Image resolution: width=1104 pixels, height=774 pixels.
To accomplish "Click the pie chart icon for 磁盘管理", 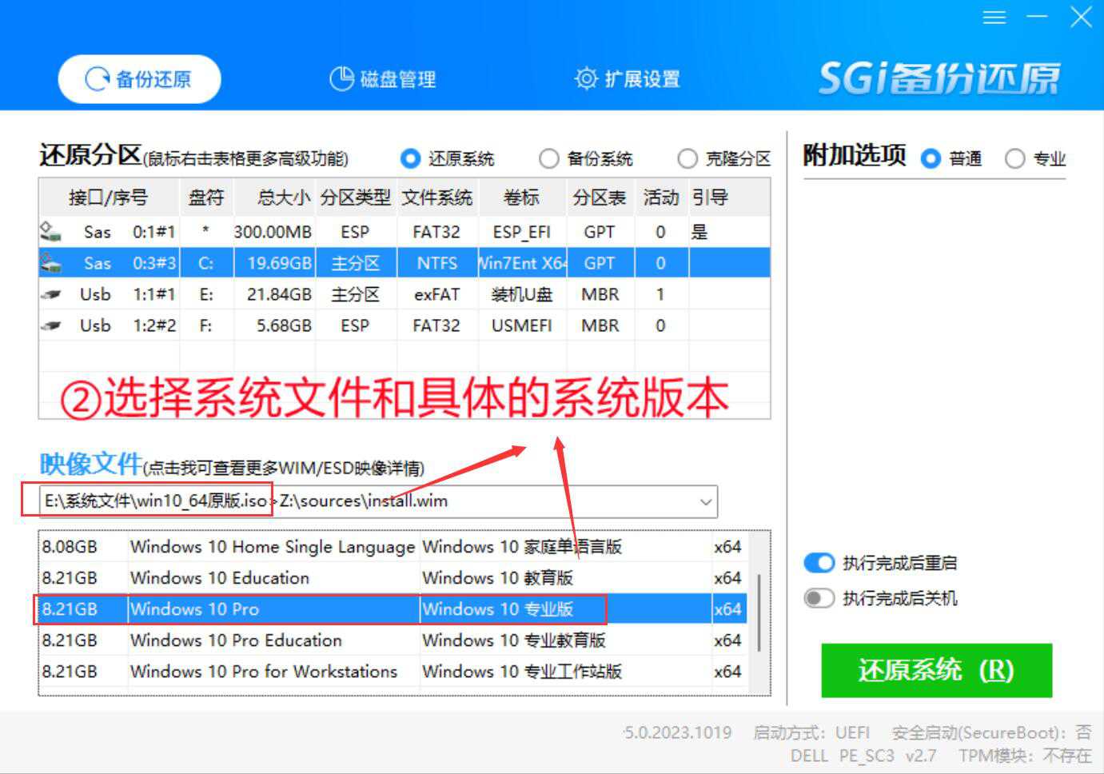I will coord(341,78).
